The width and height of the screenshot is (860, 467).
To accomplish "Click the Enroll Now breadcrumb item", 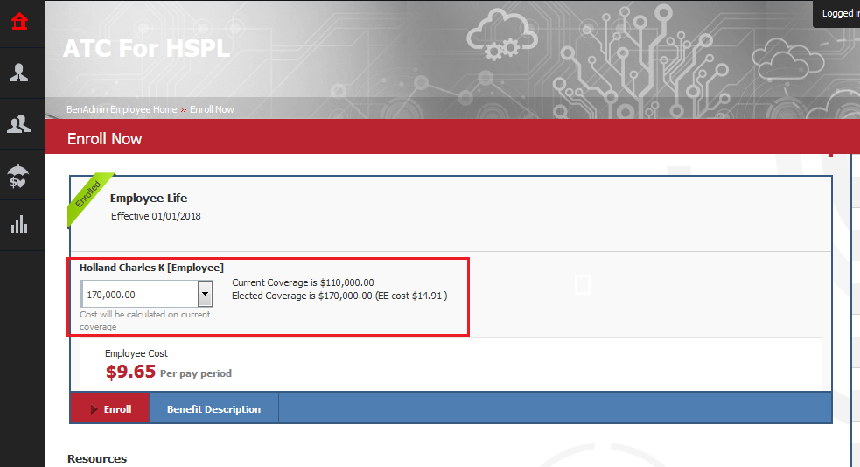I will (x=212, y=109).
